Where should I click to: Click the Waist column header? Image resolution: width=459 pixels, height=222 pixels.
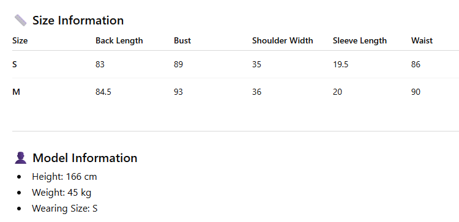[422, 40]
